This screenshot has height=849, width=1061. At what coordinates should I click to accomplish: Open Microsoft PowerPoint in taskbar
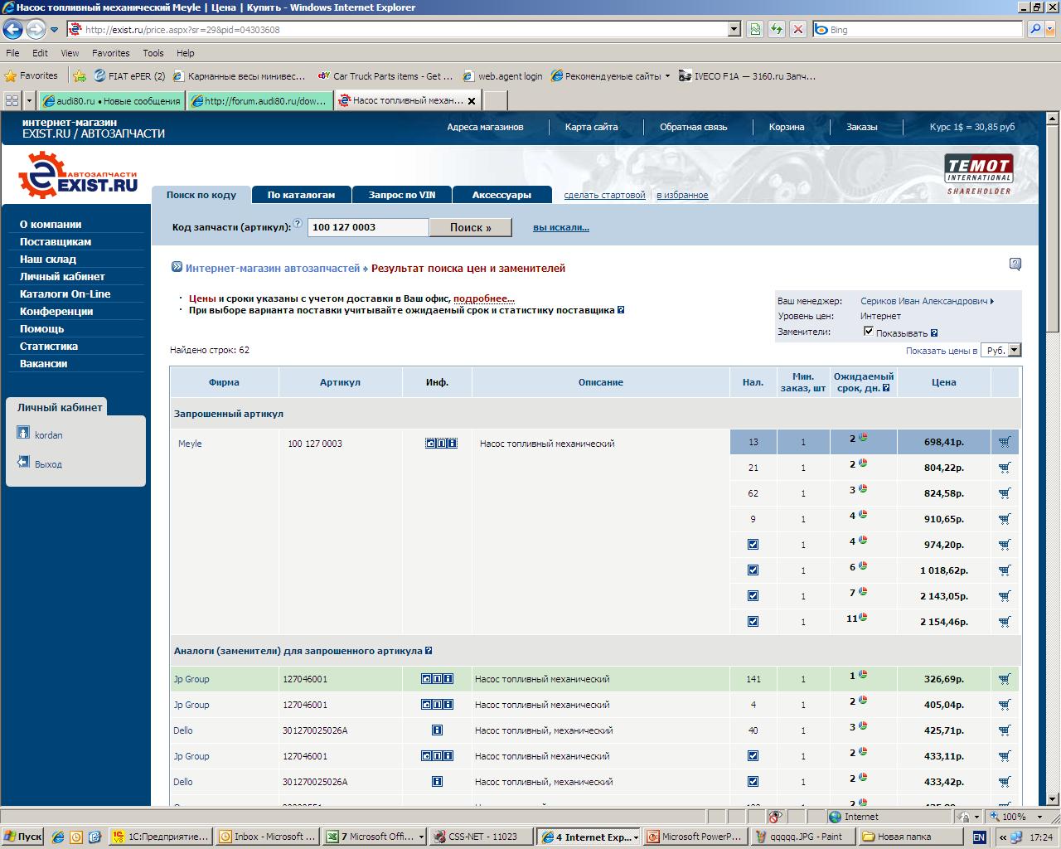coord(695,837)
